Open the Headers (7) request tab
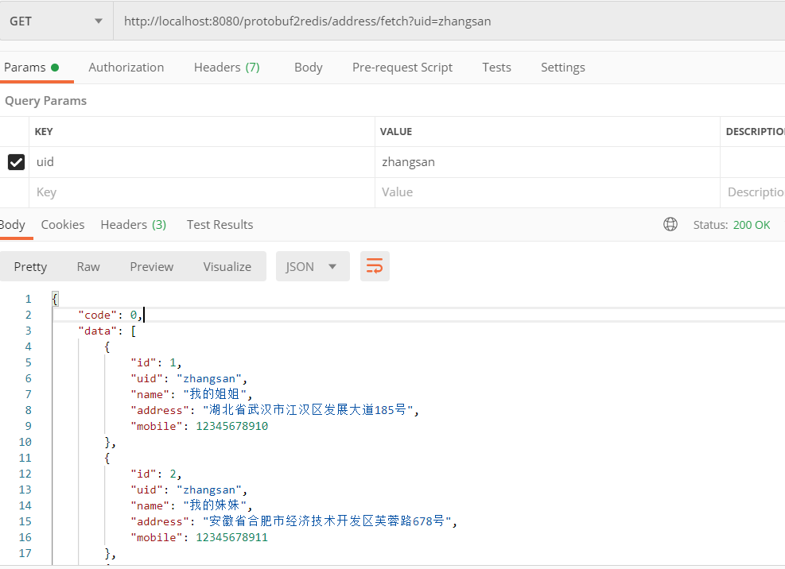Screen dimensions: 785x569 point(227,68)
